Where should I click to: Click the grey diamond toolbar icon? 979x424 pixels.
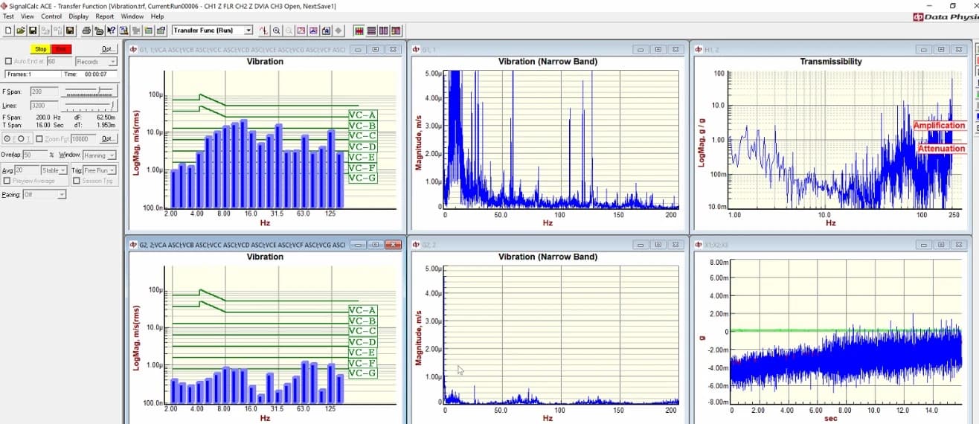338,30
